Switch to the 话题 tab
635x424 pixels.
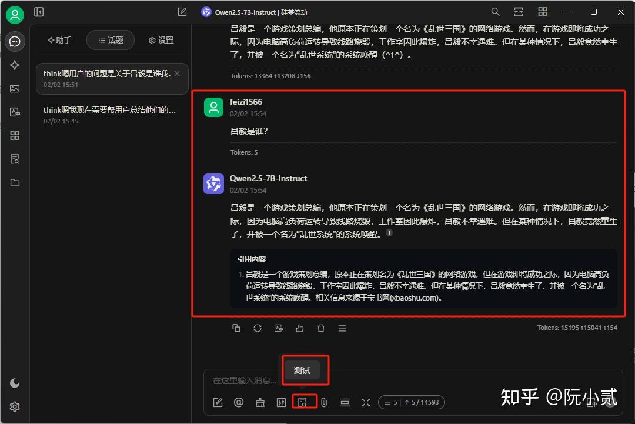(111, 40)
